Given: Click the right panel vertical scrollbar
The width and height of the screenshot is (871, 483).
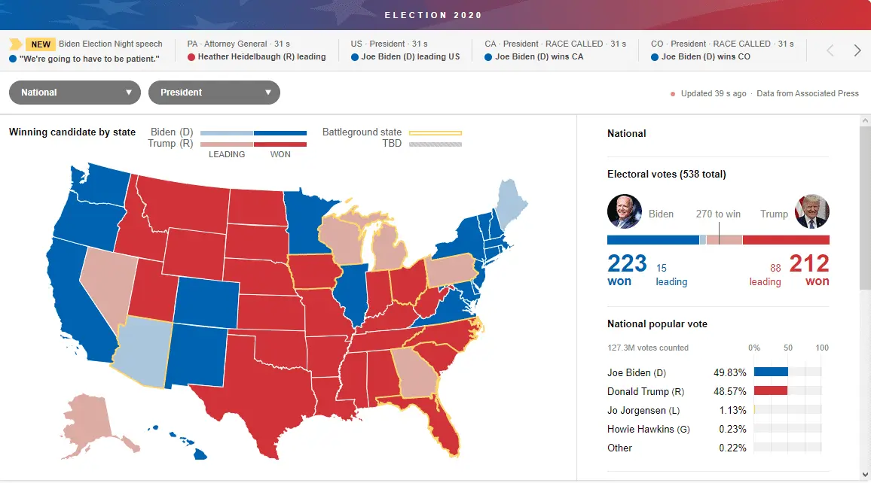Looking at the screenshot, I should click(864, 211).
